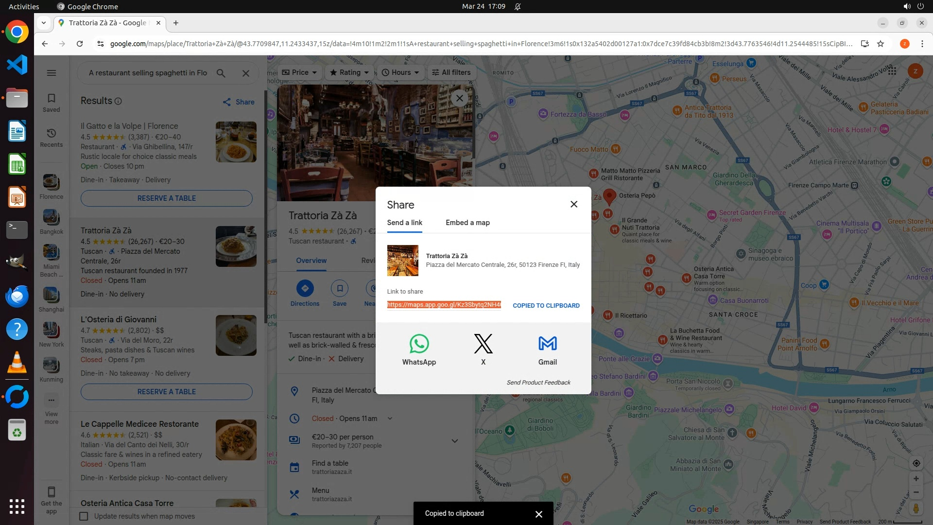Click the map zoom in button
This screenshot has height=525, width=933.
916,478
